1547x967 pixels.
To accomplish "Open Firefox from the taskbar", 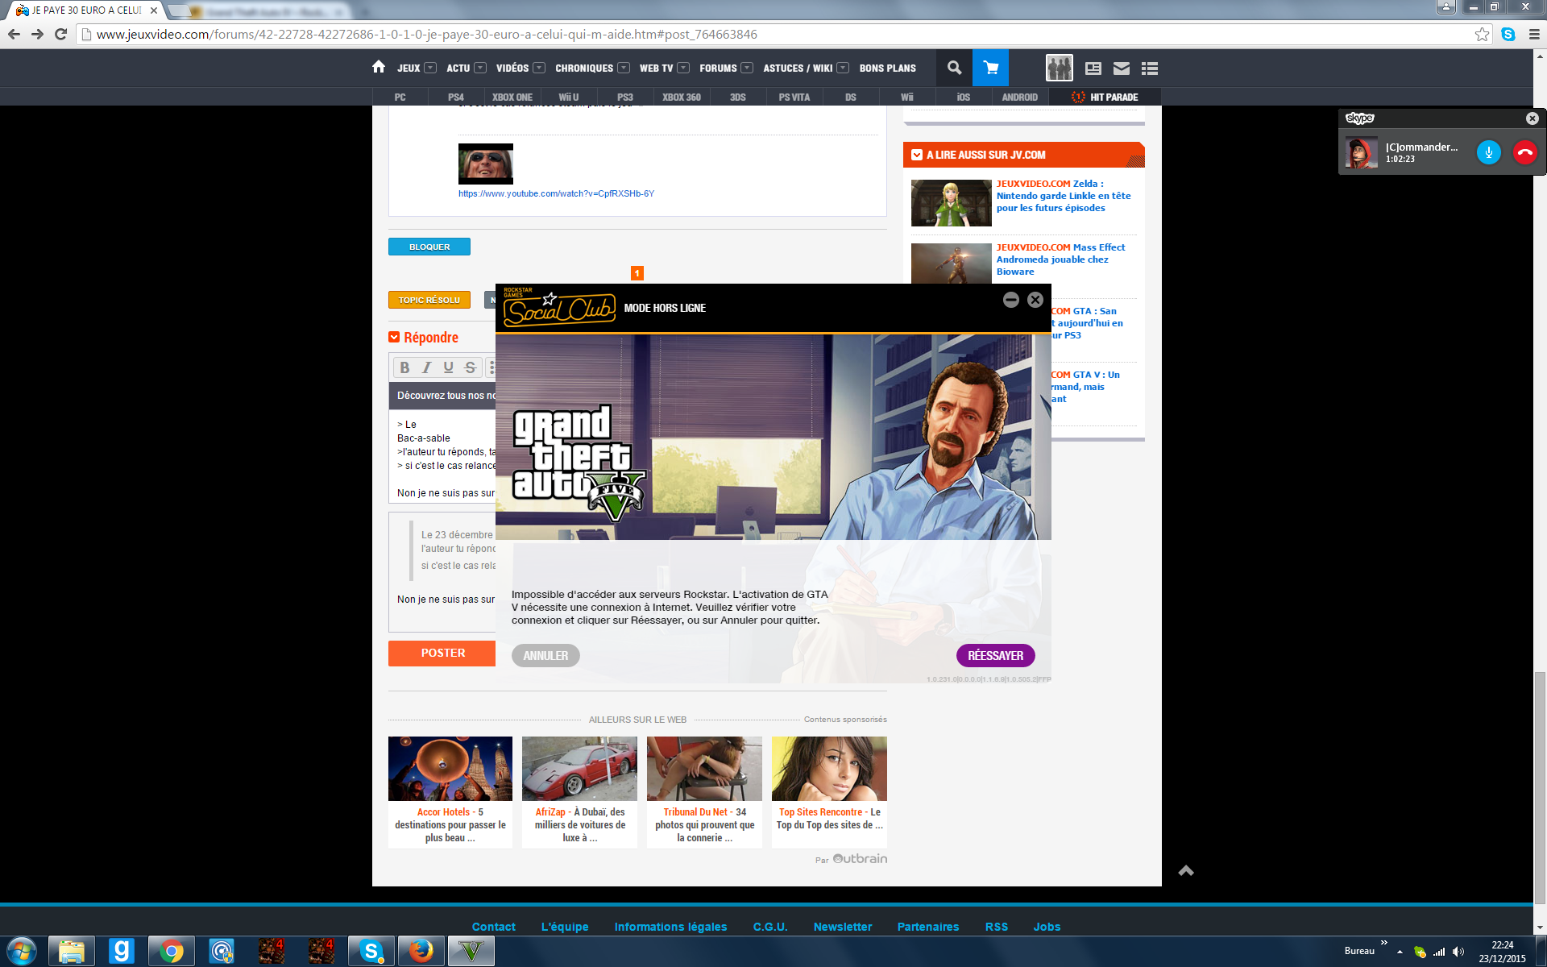I will 420,952.
